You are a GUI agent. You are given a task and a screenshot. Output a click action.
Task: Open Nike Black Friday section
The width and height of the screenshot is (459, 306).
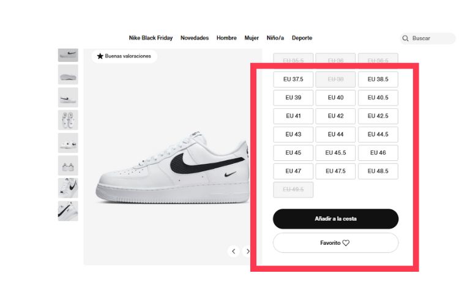[151, 38]
